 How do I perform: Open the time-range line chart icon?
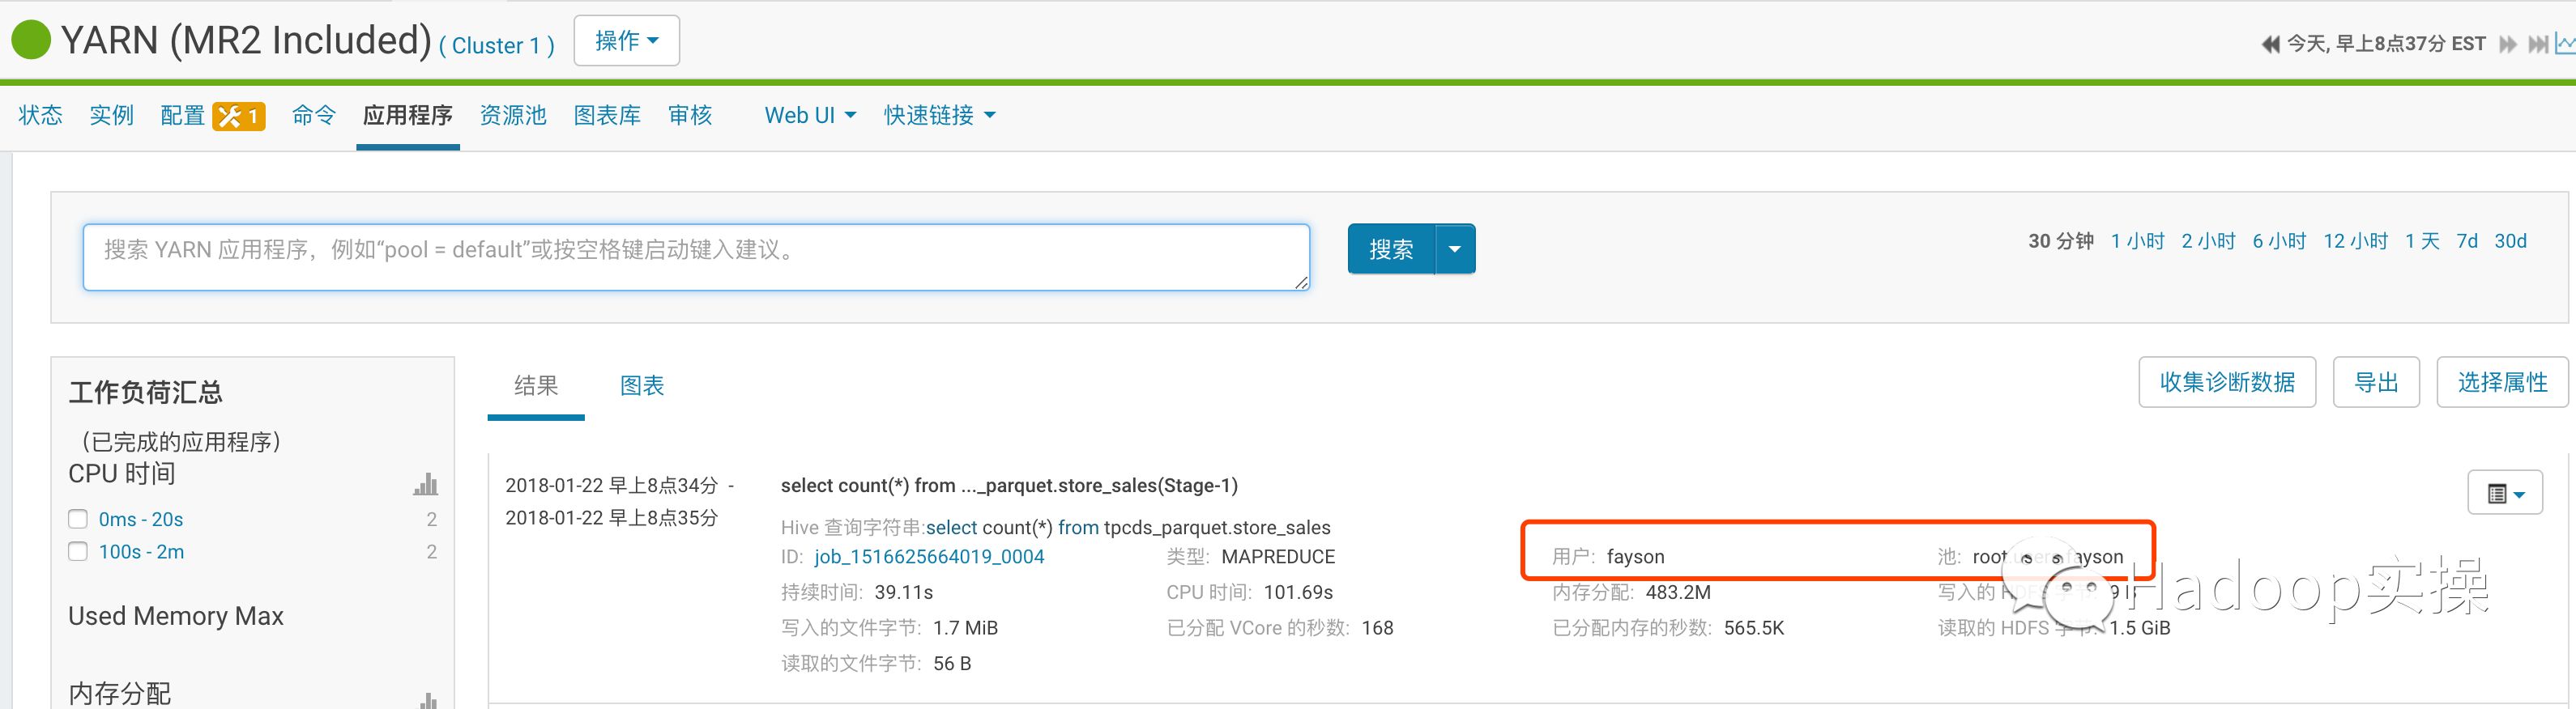[x=2565, y=43]
